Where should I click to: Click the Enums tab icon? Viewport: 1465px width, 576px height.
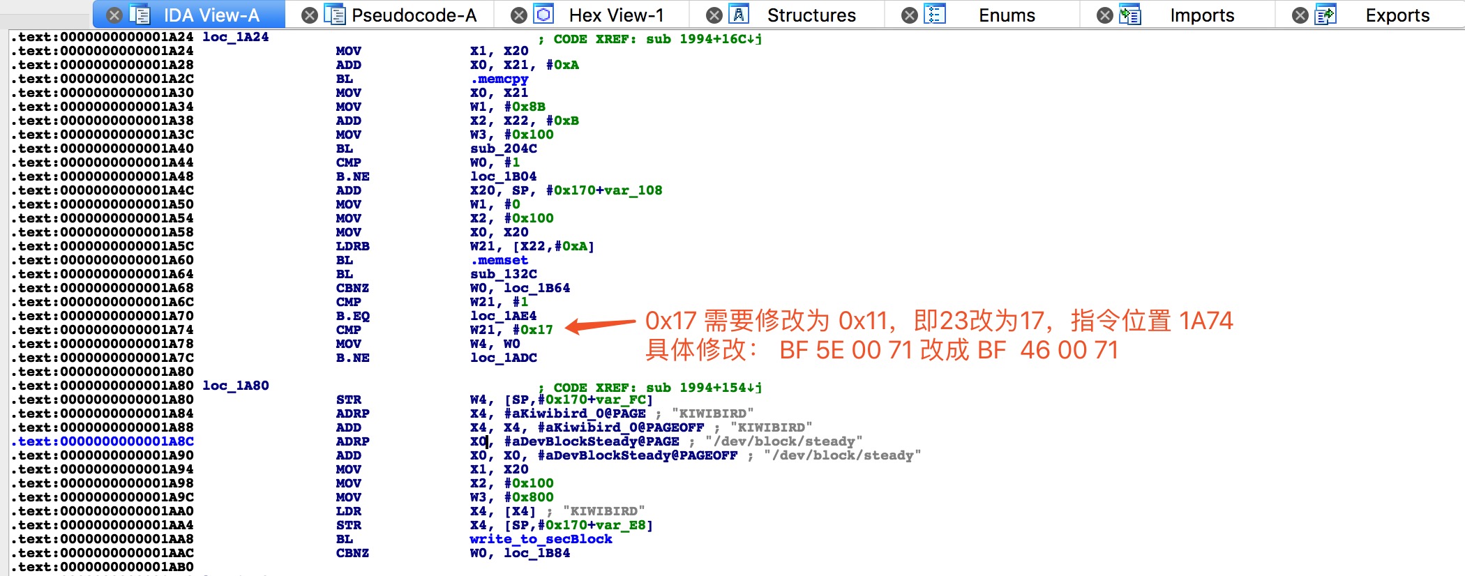(935, 14)
